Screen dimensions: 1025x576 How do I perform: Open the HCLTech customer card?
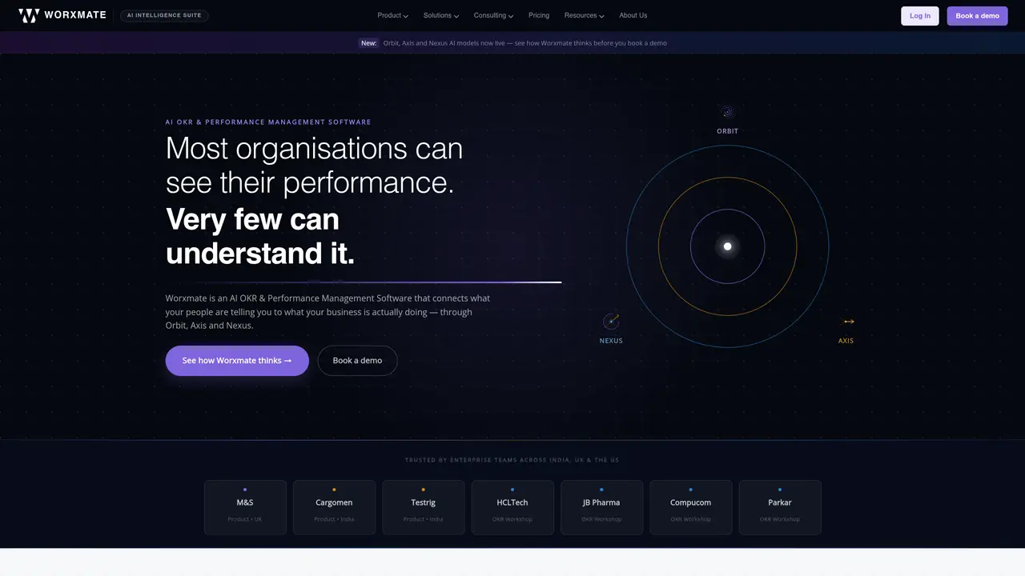[x=512, y=507]
